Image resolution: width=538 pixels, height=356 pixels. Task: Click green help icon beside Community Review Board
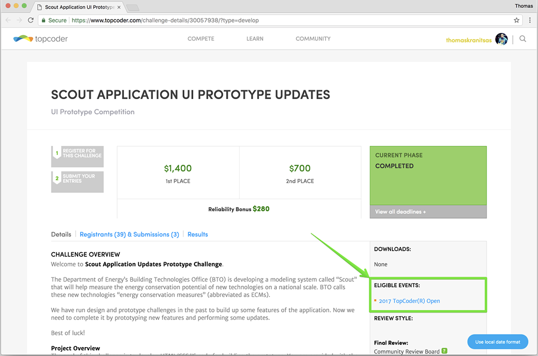[x=444, y=351]
